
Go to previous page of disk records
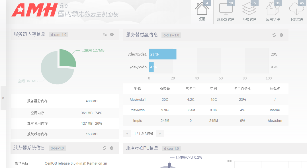point(127,134)
